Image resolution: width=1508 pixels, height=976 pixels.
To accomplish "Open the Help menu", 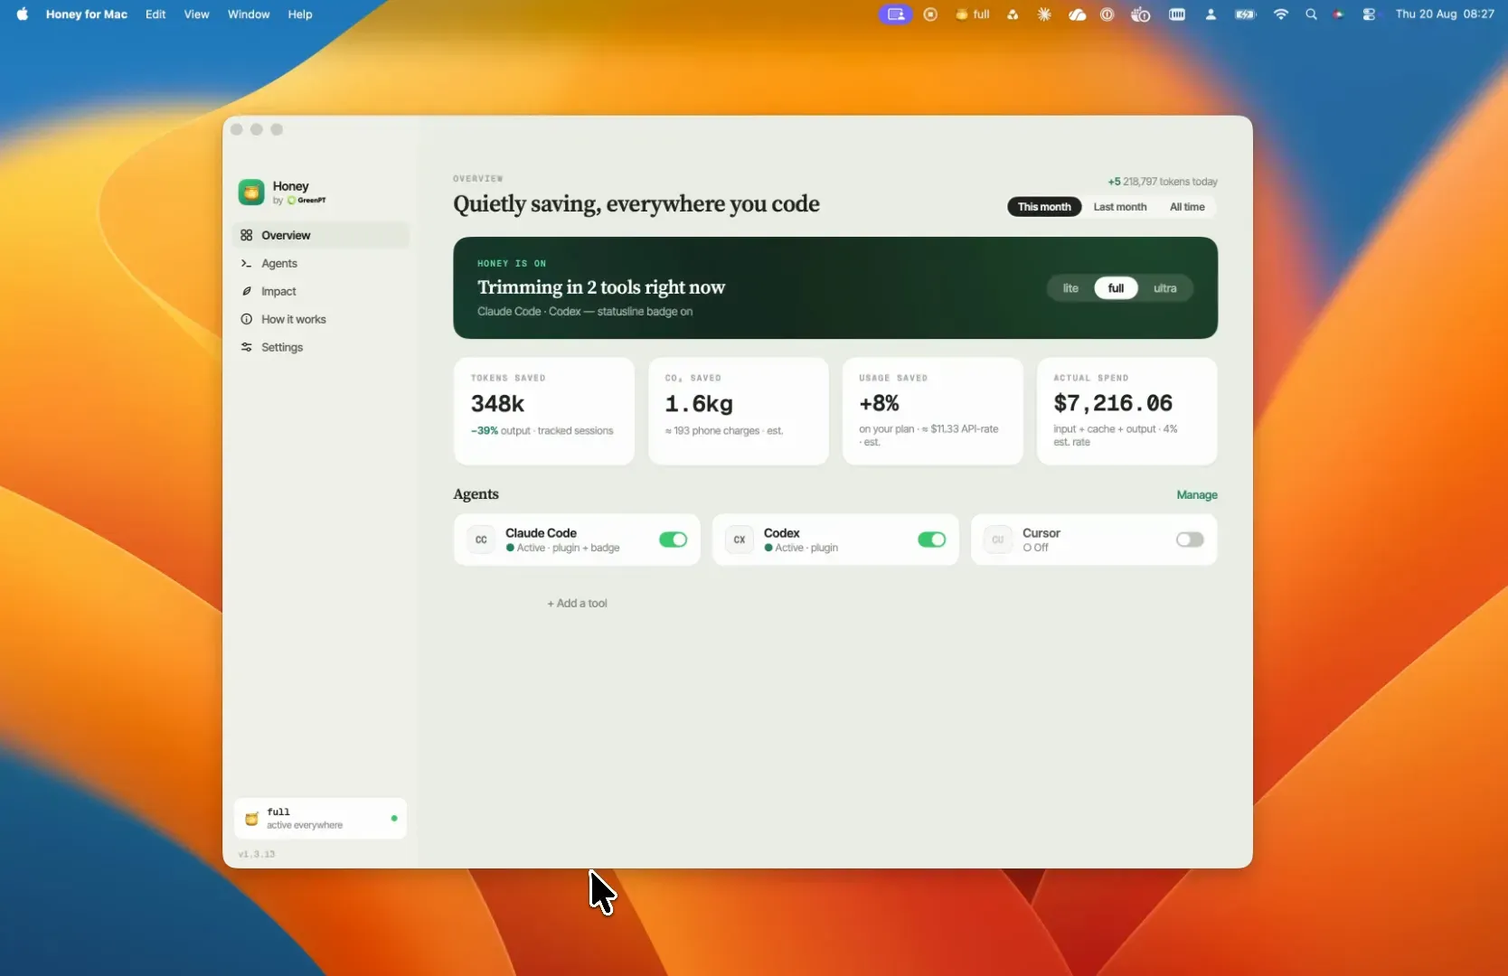I will click(300, 14).
